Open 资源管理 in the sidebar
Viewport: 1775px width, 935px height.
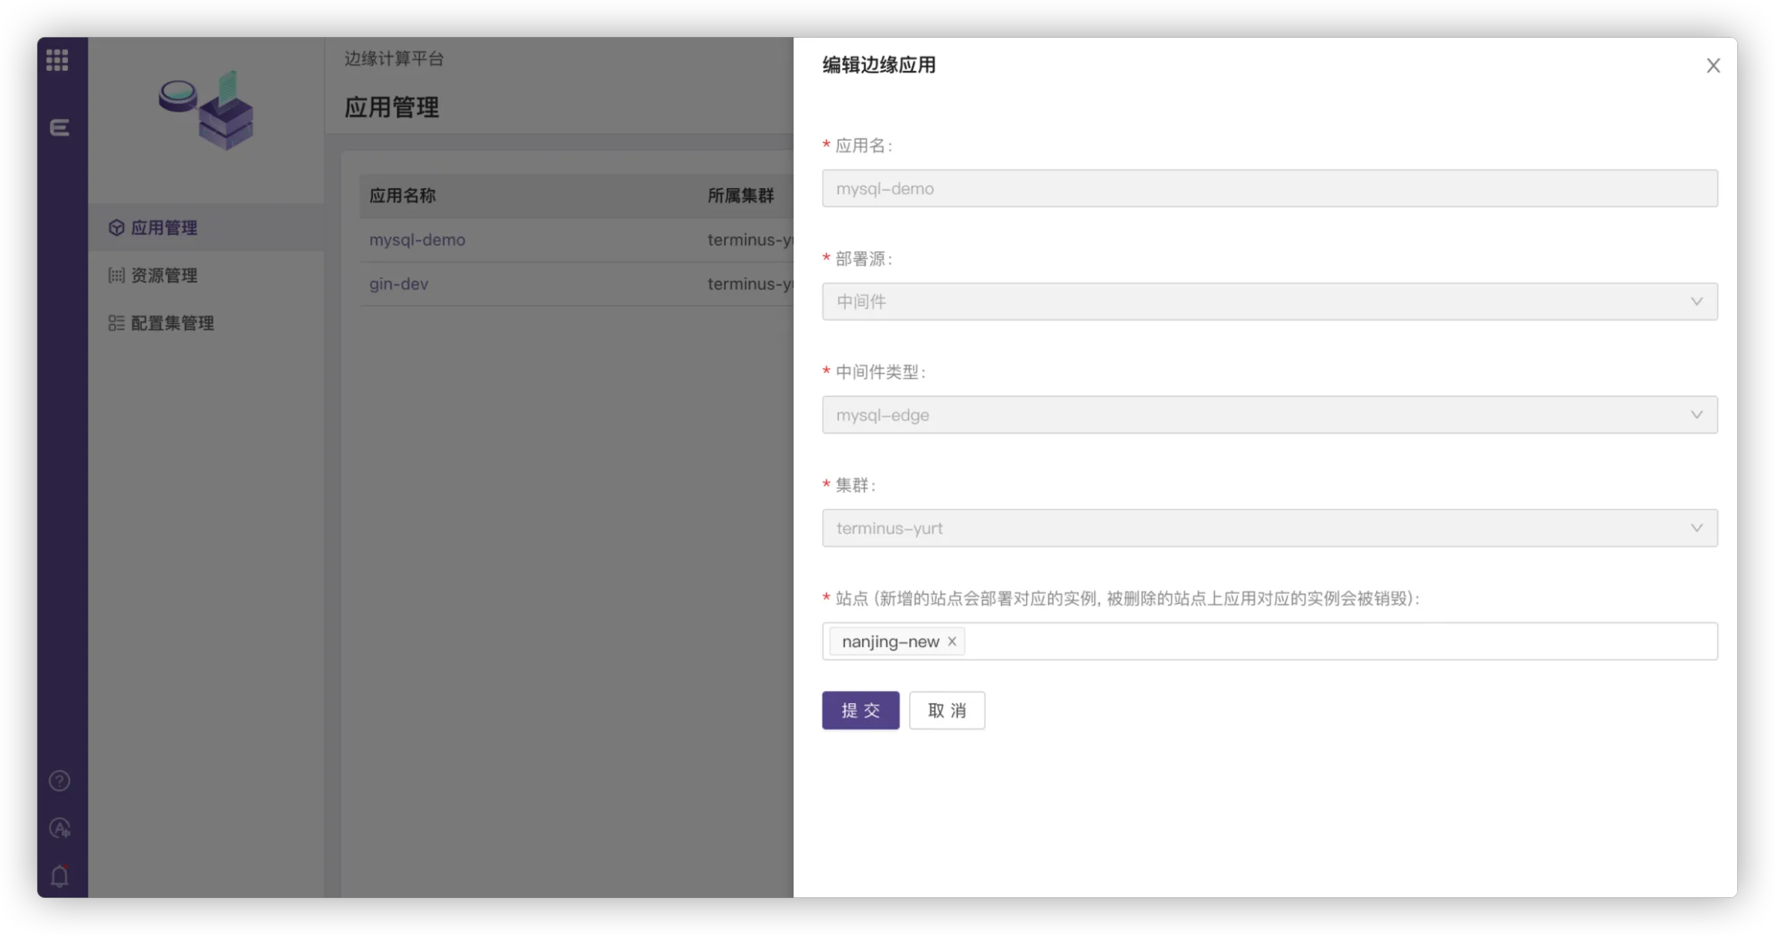point(164,276)
